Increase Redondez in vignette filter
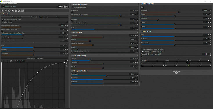Screen dimensions: 213x109 pos(137,82)
